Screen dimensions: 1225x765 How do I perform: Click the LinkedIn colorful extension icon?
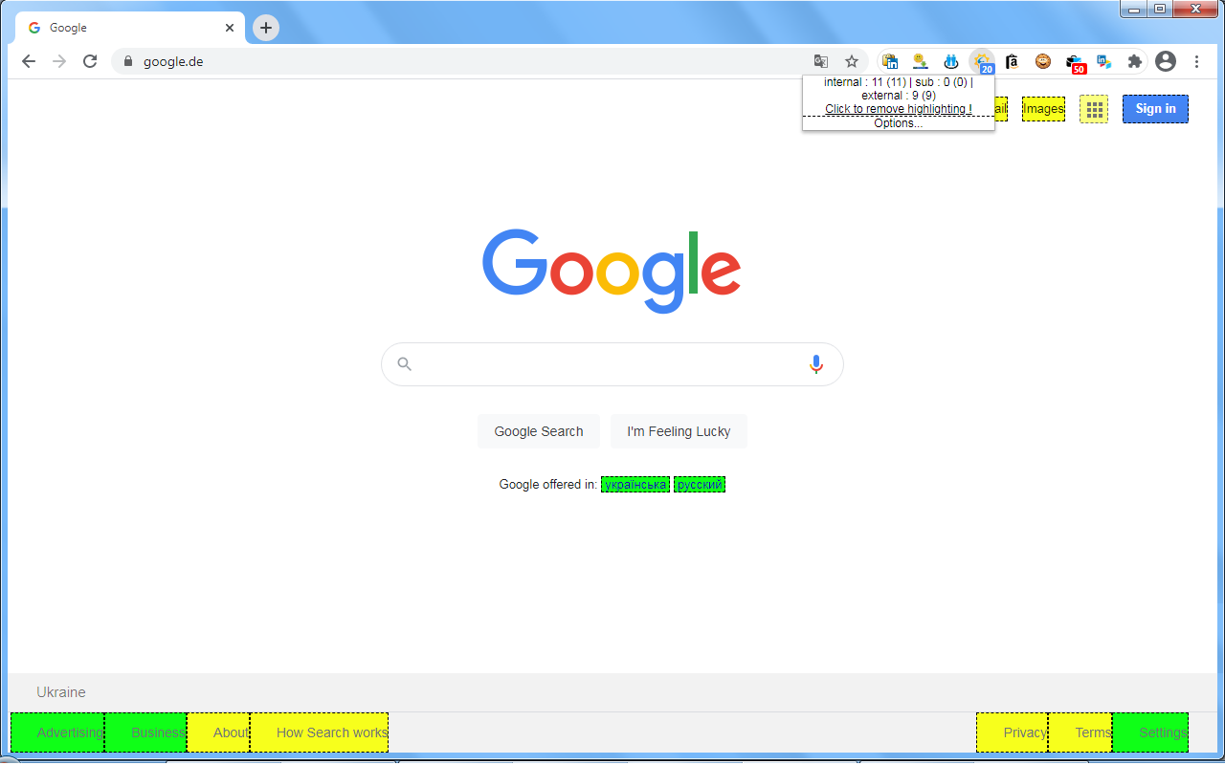pyautogui.click(x=1104, y=61)
